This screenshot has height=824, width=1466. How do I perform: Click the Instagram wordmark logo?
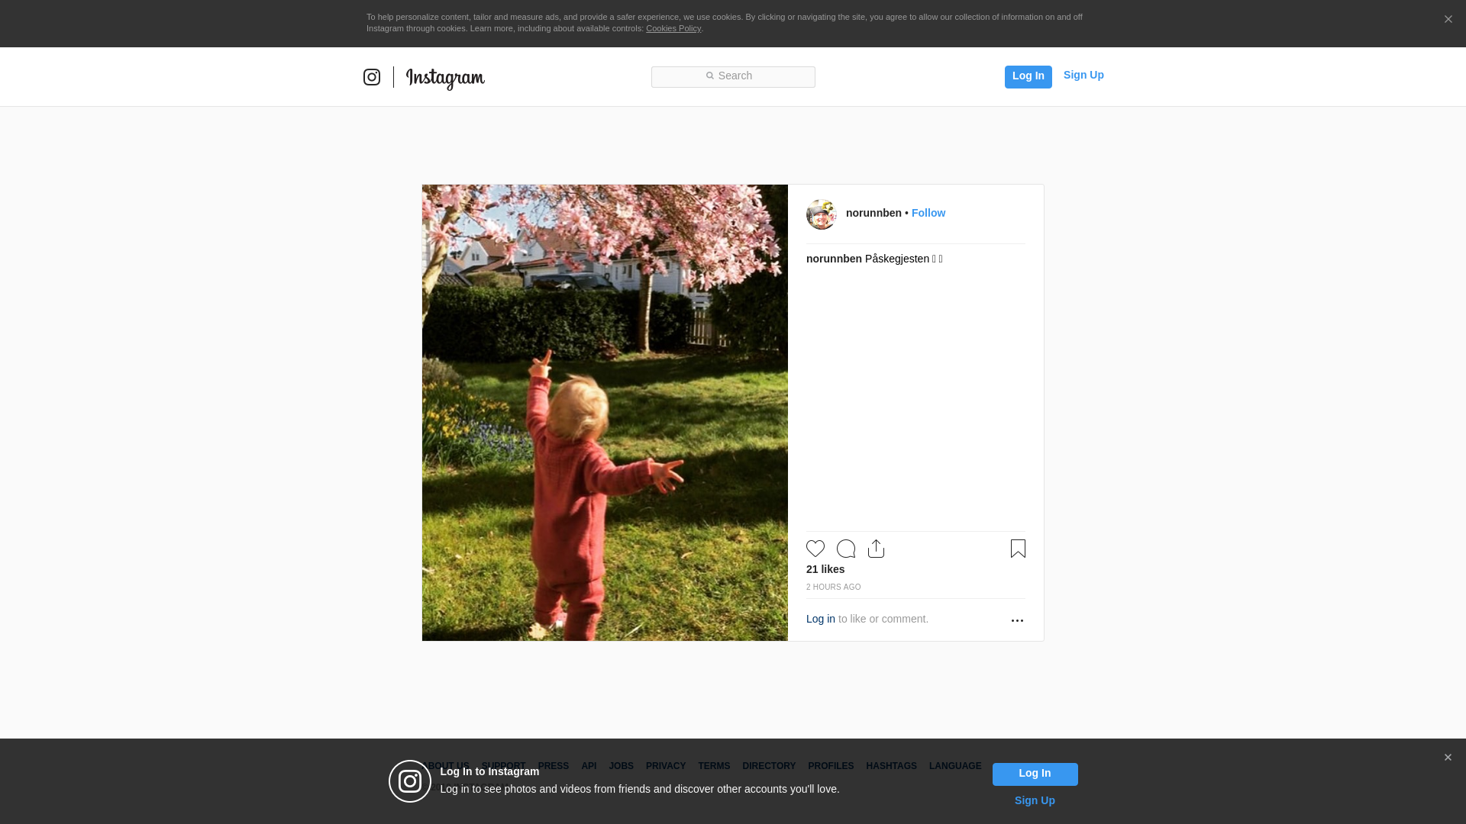click(x=445, y=79)
